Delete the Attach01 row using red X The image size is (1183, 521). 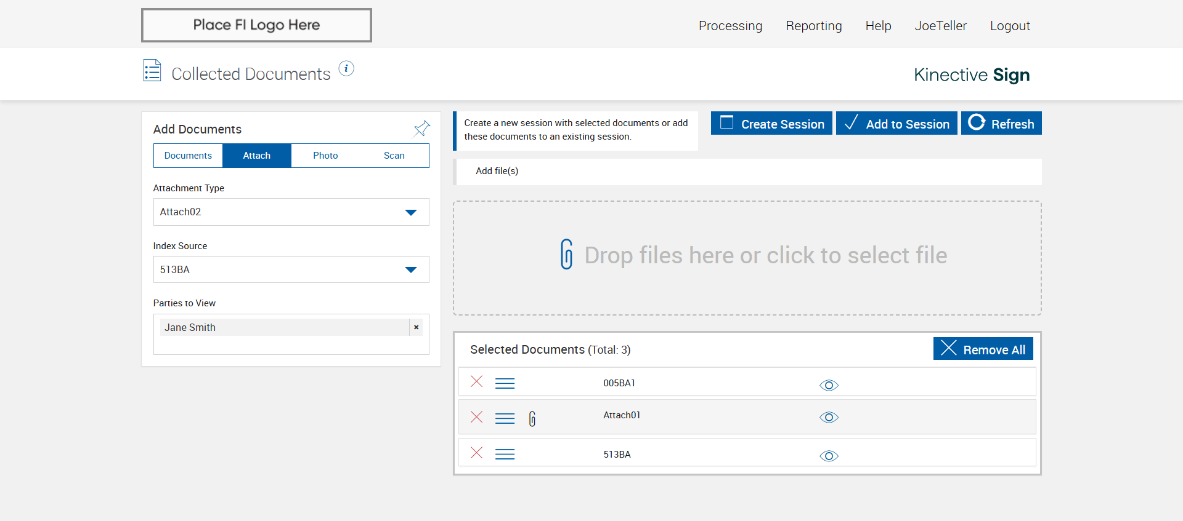[x=476, y=417]
